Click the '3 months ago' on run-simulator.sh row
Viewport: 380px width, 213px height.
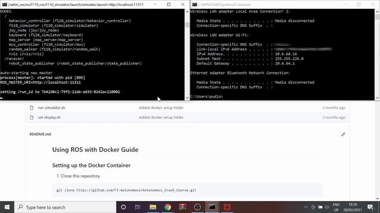click(x=334, y=108)
